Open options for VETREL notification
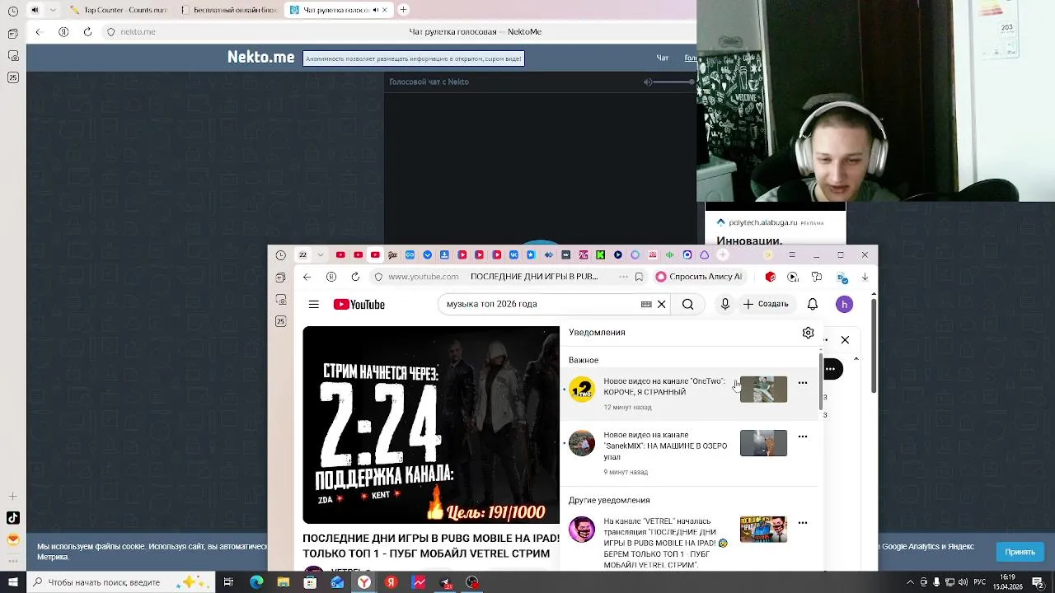This screenshot has width=1055, height=593. pos(803,523)
